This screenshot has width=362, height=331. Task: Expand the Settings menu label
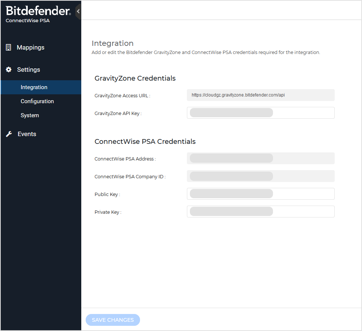point(28,70)
